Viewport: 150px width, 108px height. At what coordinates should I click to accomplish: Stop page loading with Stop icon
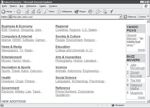click(x=27, y=12)
